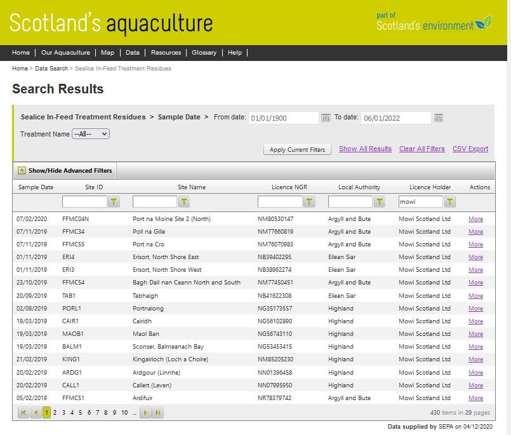Click the Site Name filter funnel icon

point(184,202)
